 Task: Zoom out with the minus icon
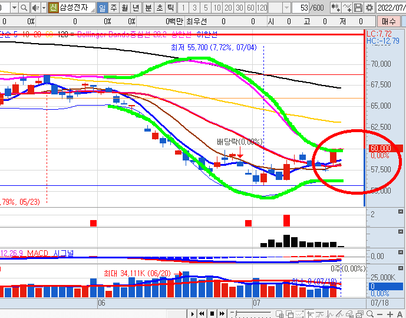coord(379,313)
